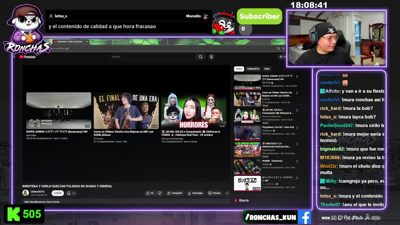Open a new browser tab

pos(131,42)
